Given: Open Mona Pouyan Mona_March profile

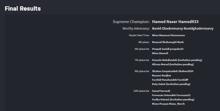Looking at the screenshot, I should tap(168, 104).
